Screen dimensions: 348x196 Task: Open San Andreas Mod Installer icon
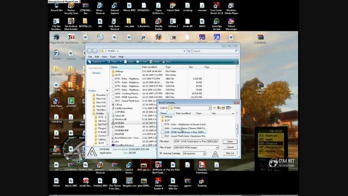click(x=71, y=24)
